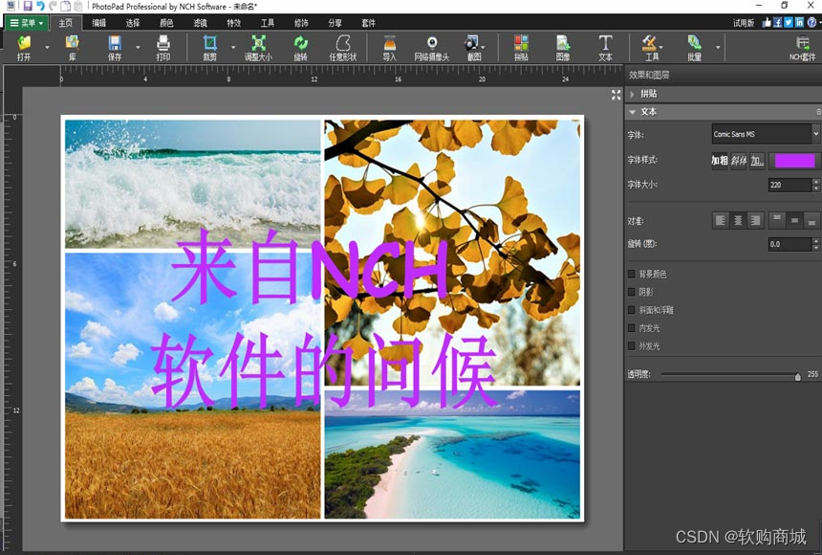Expand the 拼贴 panel section

[632, 94]
